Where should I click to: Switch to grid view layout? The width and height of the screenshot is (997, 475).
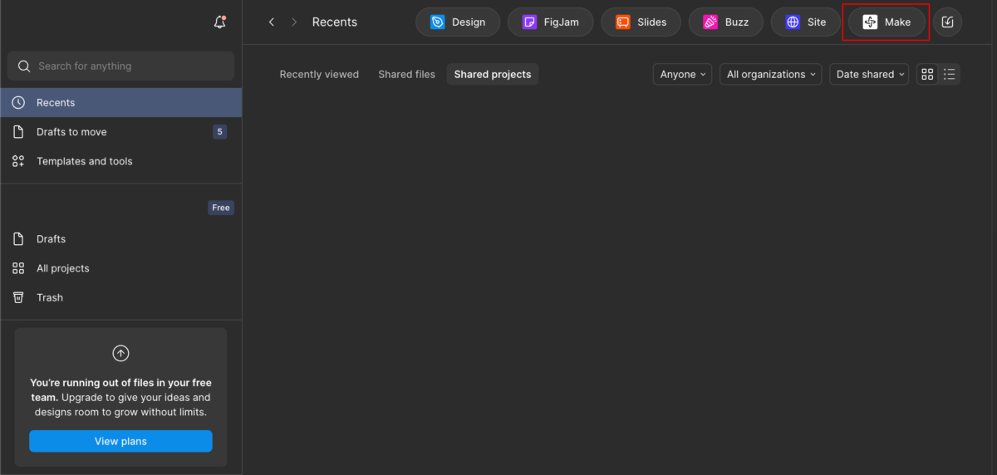point(928,75)
